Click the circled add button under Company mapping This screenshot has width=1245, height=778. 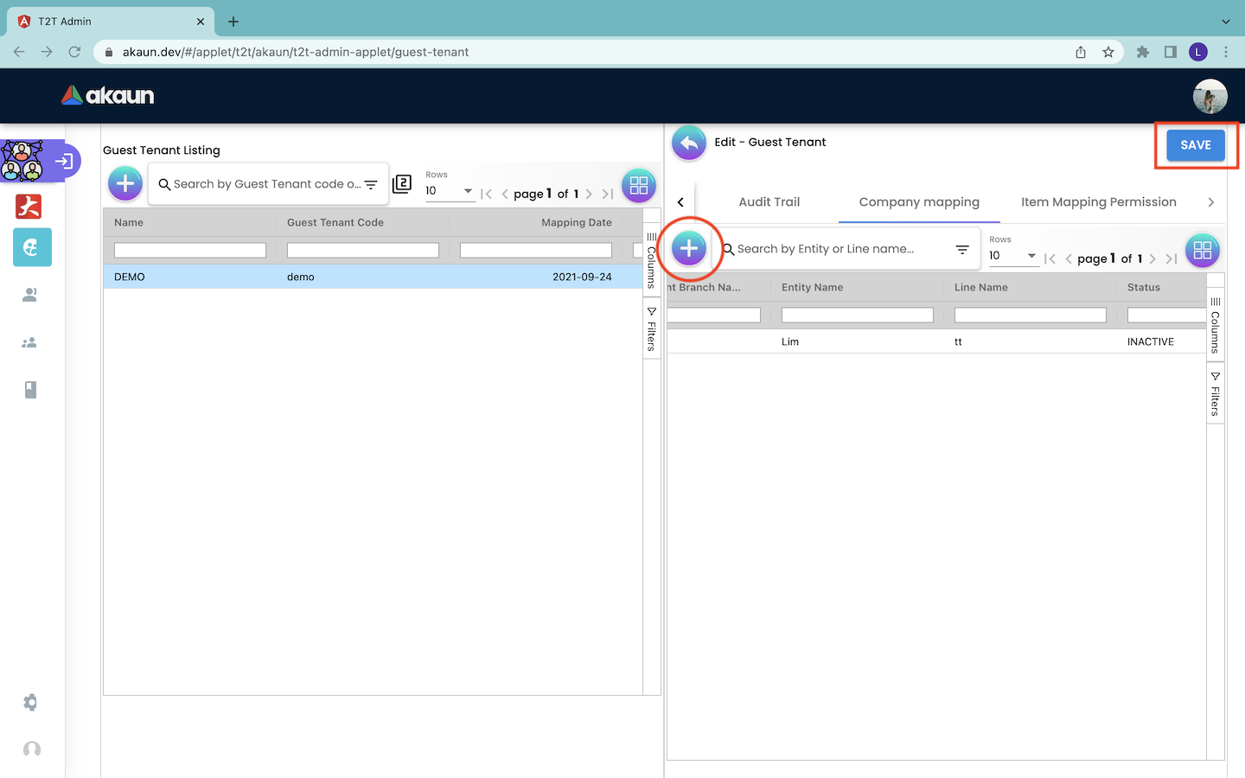pos(689,249)
